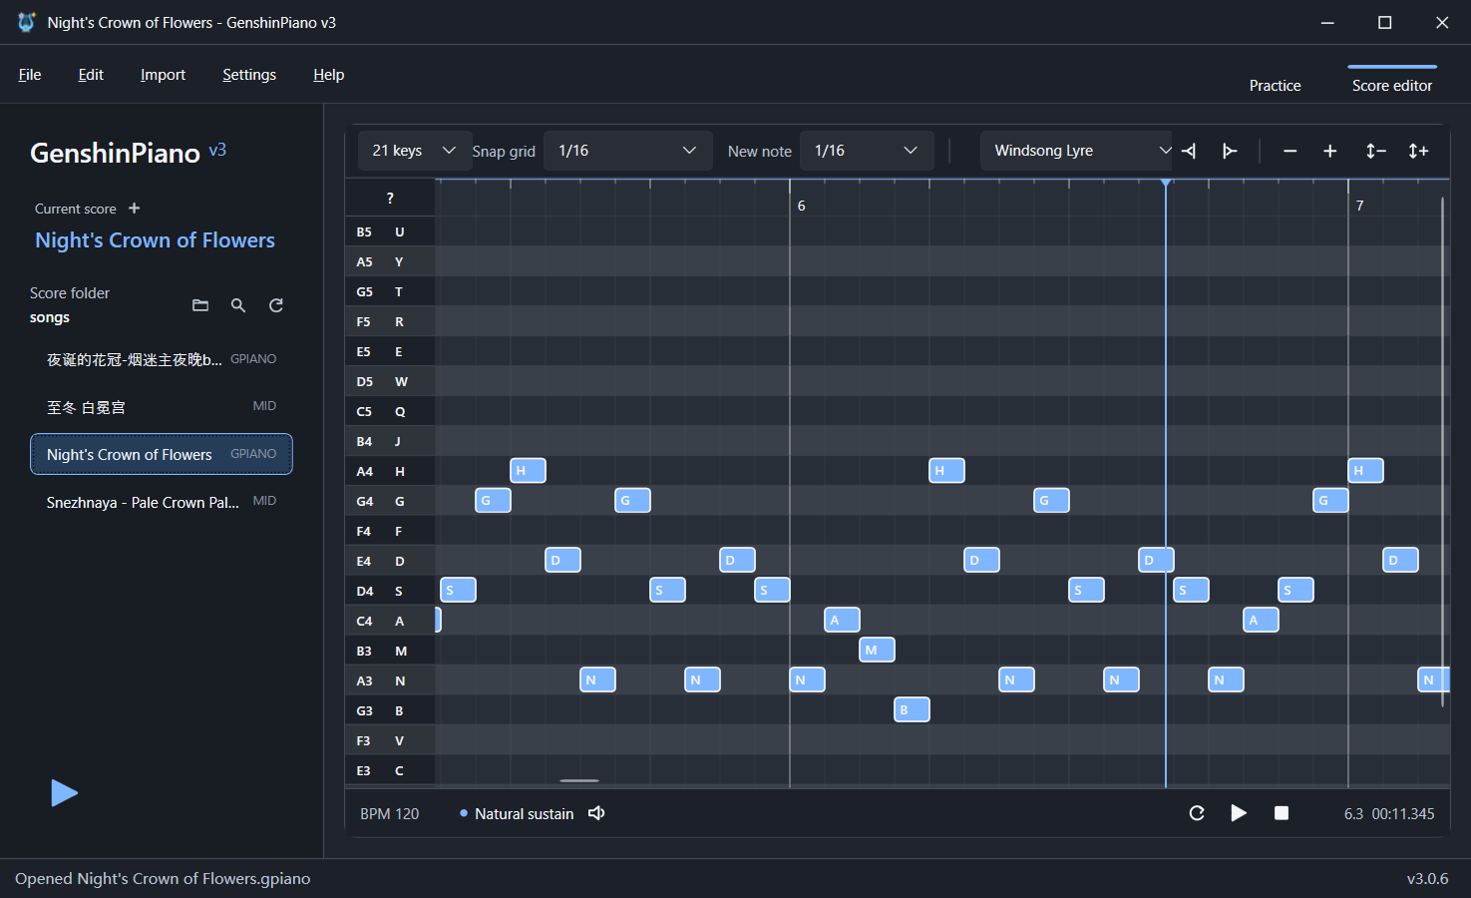
Task: Open the Import menu
Action: pos(163,75)
